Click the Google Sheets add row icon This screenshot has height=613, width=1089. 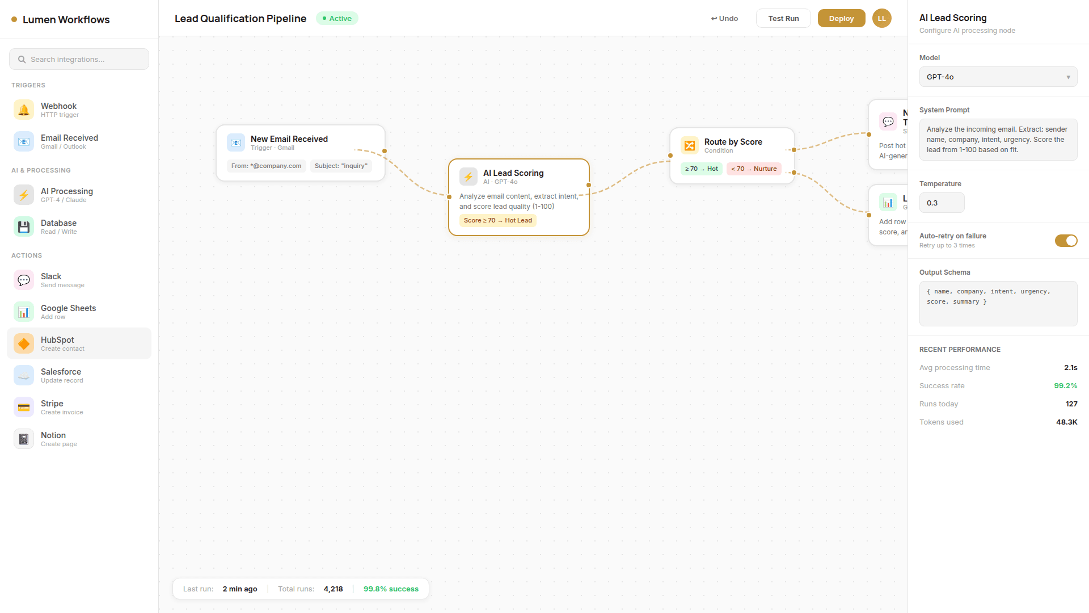[23, 312]
